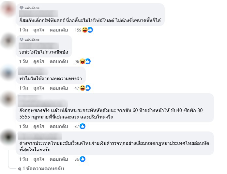The image size is (227, 174).
Task: Click the thumbs-up icon beside the 159 count
Action: (x=90, y=30)
